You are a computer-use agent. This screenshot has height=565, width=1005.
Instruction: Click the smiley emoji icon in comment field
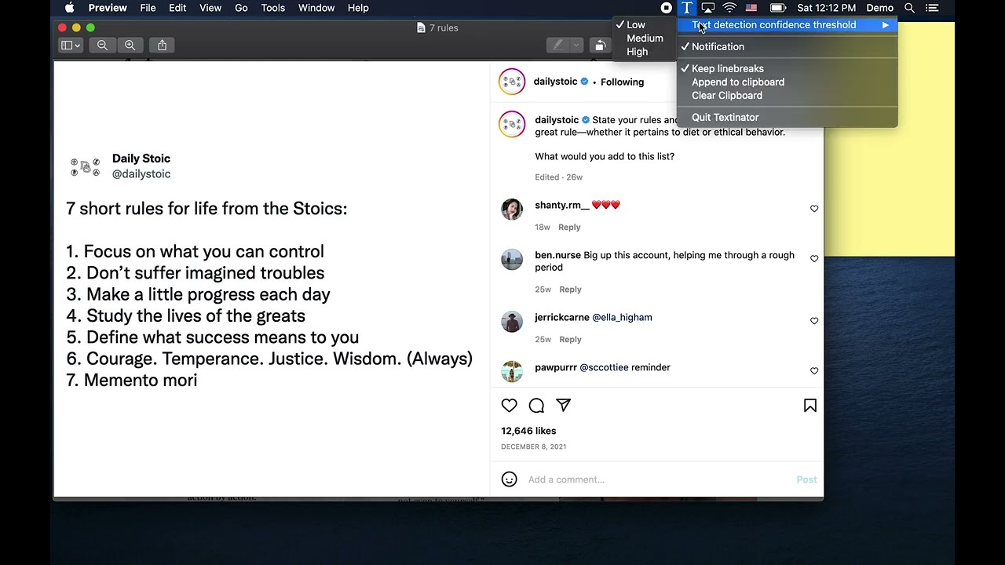point(509,479)
